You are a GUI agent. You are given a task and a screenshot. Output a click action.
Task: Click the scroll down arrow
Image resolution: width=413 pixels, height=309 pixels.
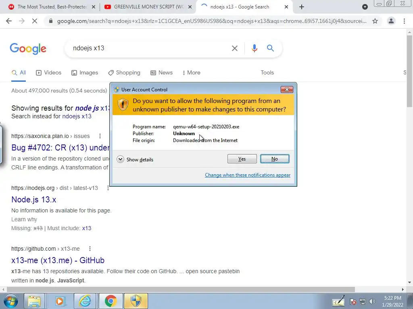409,283
